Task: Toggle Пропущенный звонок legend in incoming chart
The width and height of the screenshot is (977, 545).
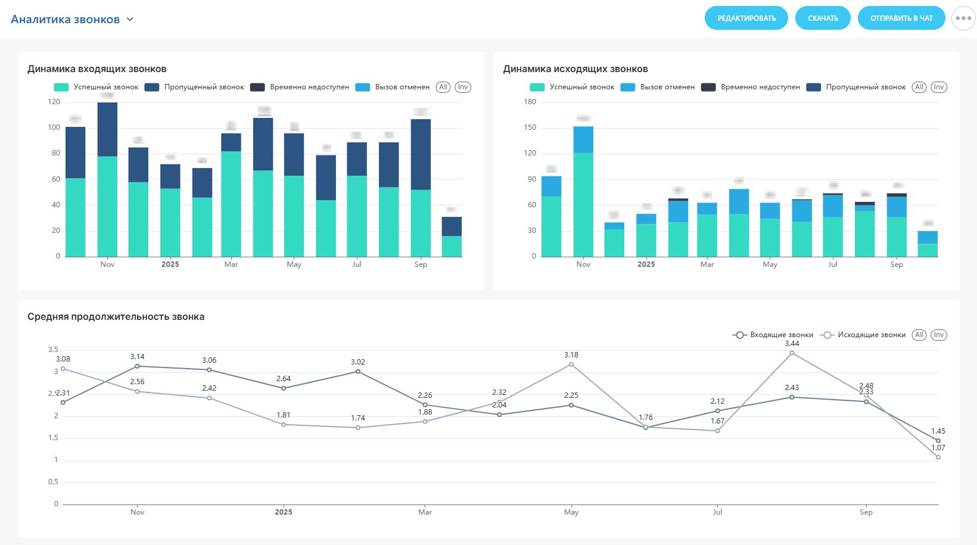Action: [x=195, y=87]
